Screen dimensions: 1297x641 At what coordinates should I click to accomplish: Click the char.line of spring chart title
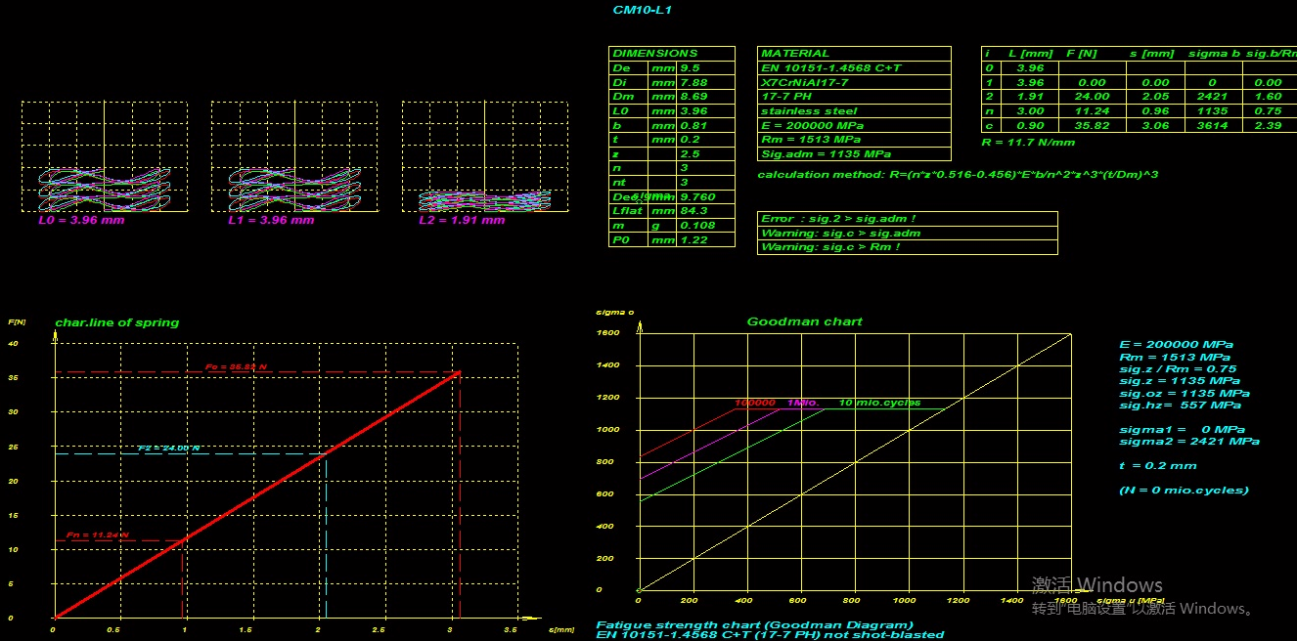coord(117,322)
